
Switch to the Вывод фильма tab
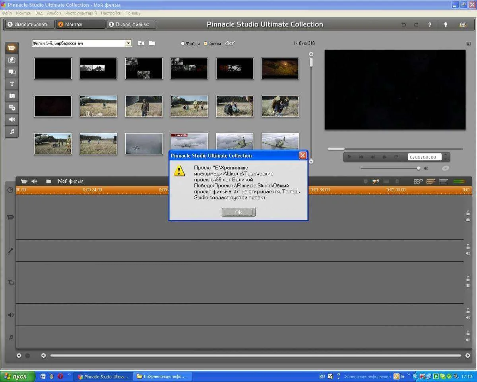pyautogui.click(x=131, y=25)
